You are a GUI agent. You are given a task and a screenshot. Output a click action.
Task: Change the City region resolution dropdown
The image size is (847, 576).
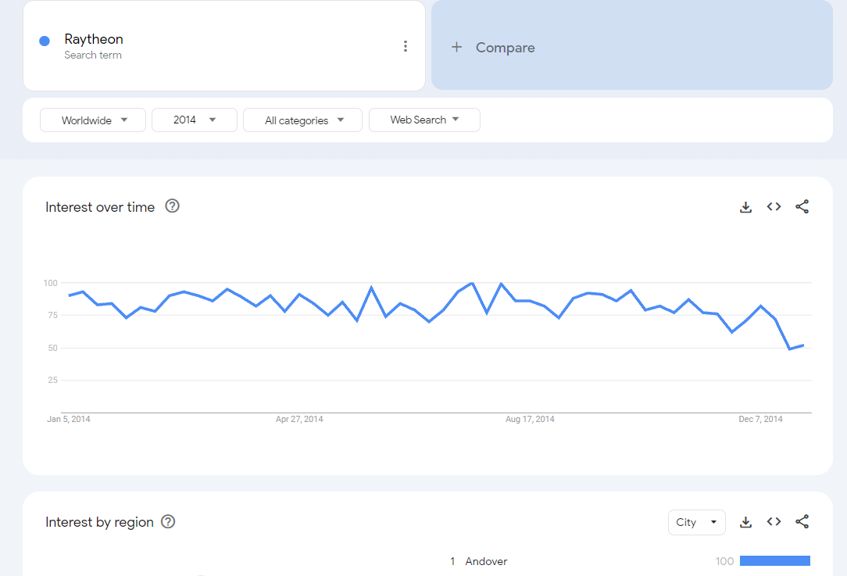[x=696, y=522]
